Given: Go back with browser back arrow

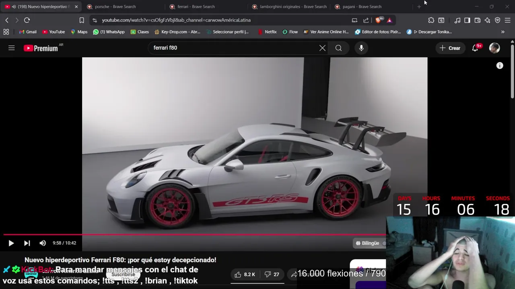Looking at the screenshot, I should click(7, 20).
